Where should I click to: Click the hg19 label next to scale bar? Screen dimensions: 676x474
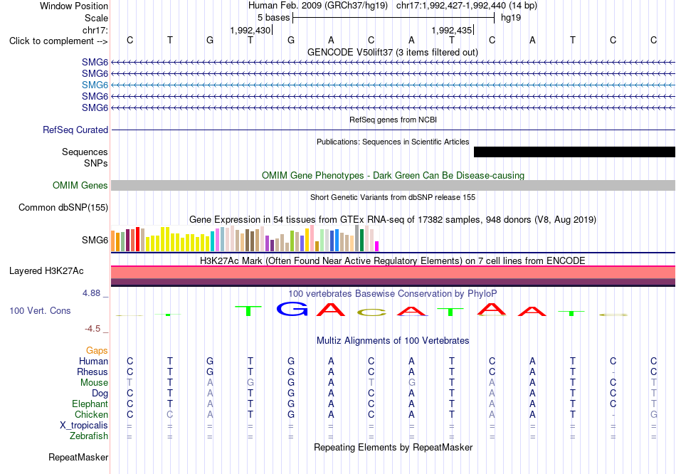tap(511, 18)
